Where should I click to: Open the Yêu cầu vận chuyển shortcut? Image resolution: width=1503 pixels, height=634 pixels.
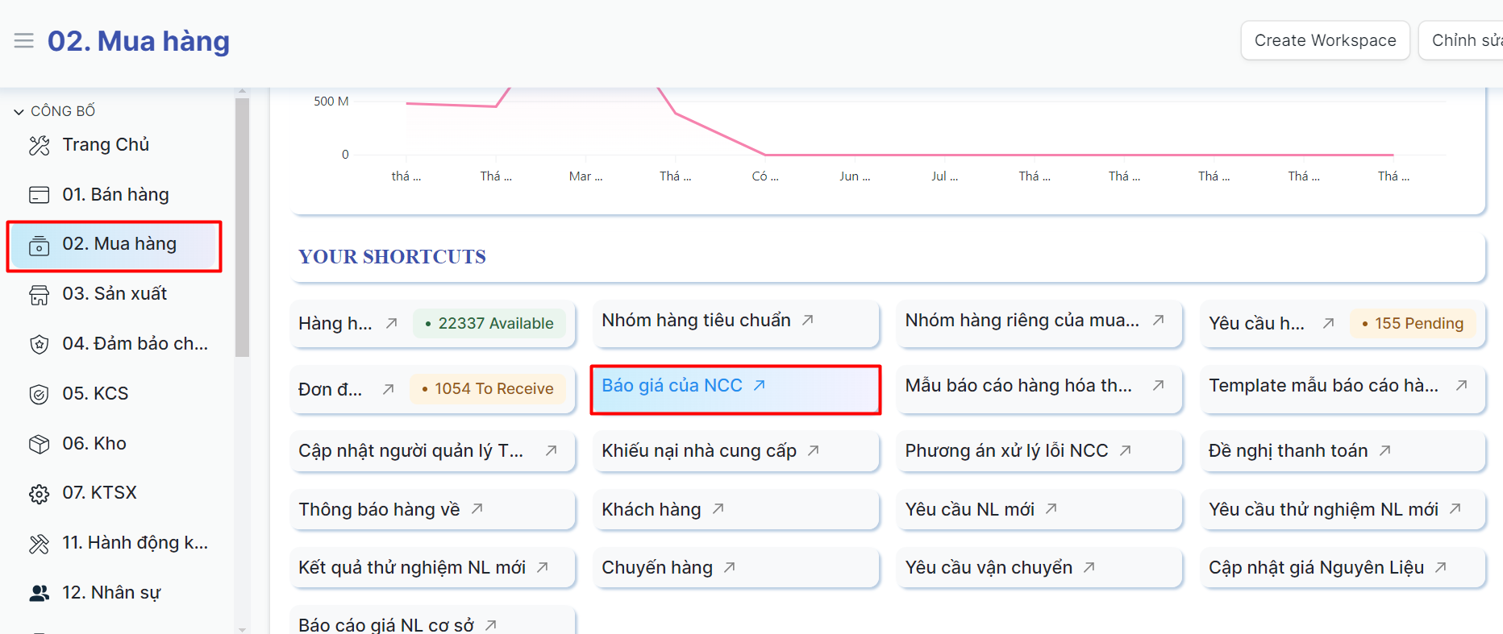coord(988,568)
